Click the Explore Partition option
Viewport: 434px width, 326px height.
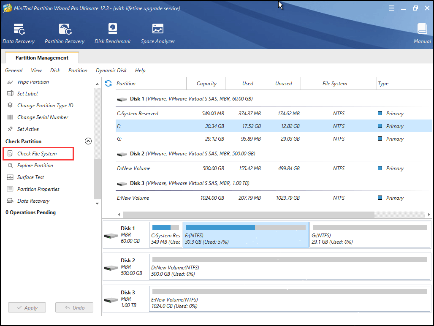pos(35,166)
